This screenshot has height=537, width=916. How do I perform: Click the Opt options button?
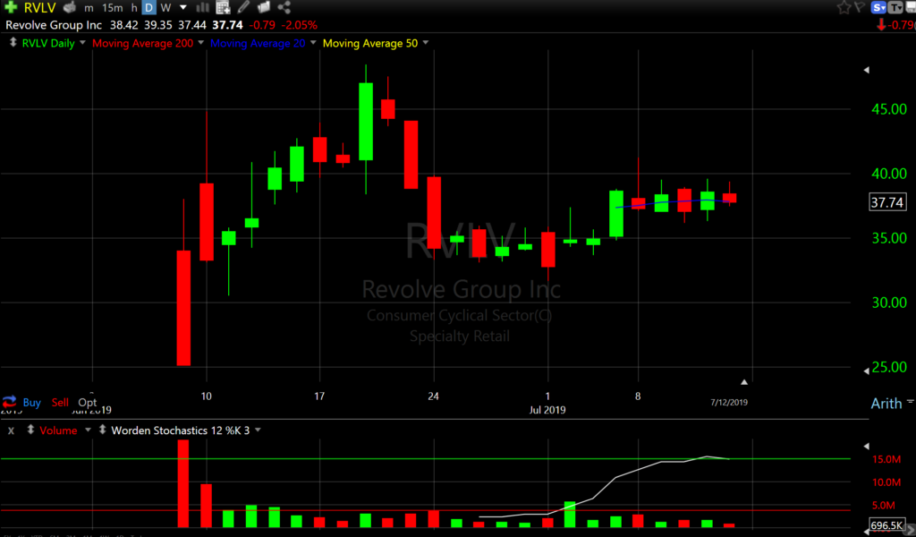pos(88,402)
